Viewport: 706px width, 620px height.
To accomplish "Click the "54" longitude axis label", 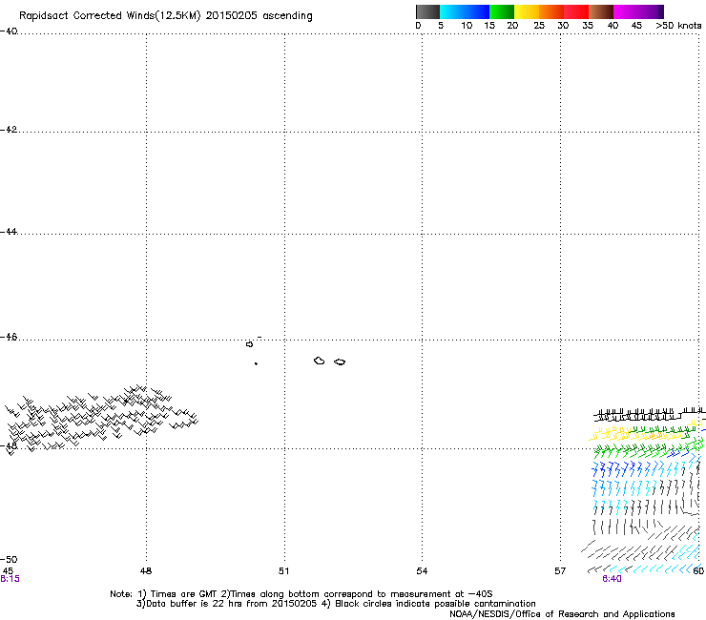I will 422,571.
